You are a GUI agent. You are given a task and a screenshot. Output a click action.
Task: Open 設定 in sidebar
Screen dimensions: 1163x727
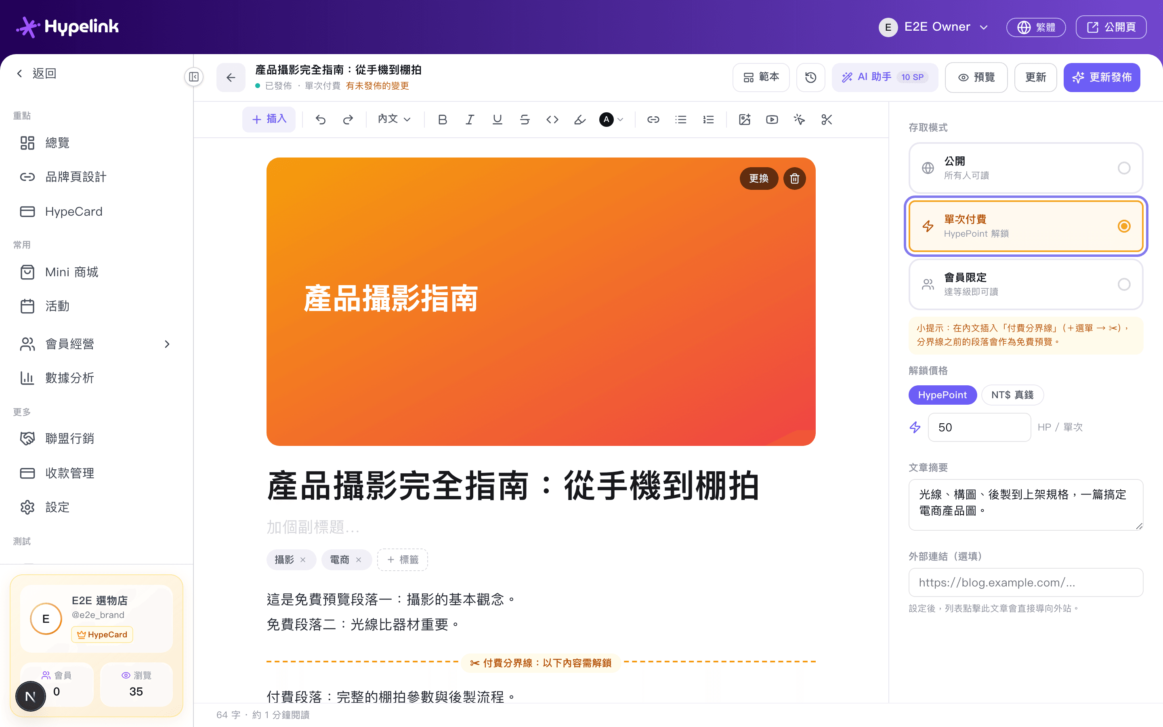point(96,507)
